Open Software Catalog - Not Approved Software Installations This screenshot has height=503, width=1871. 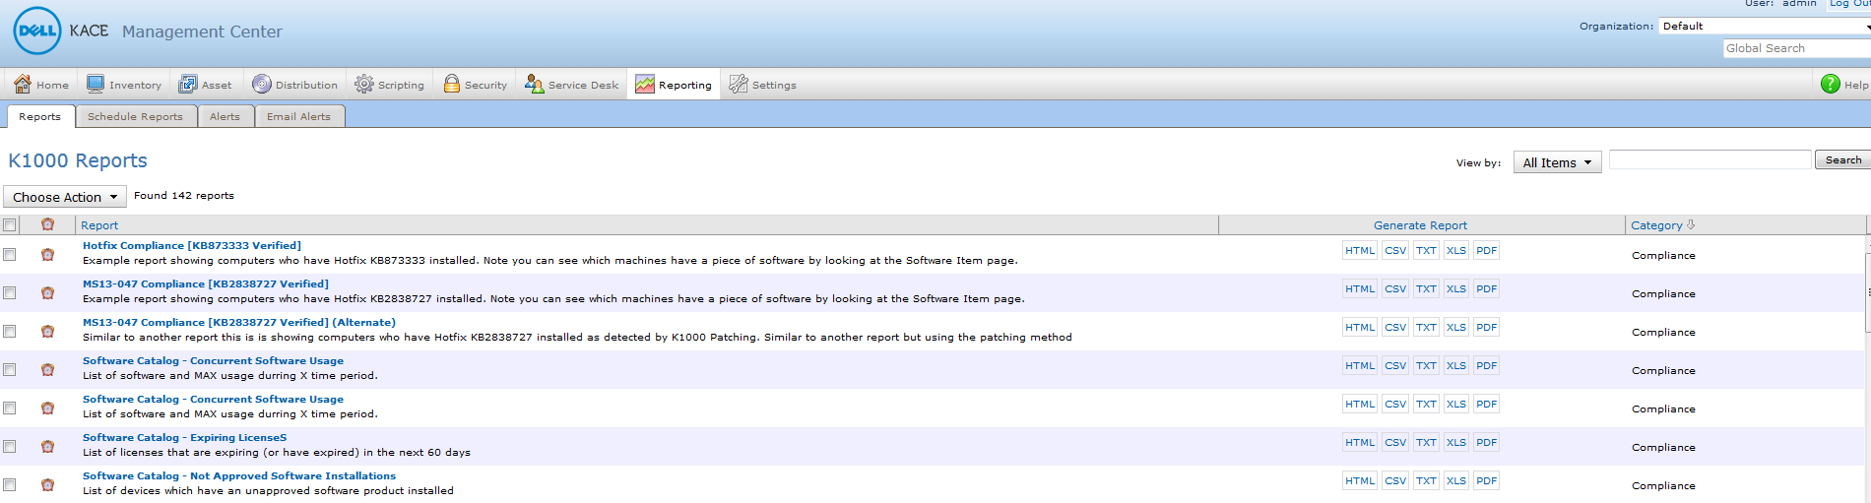(x=239, y=475)
